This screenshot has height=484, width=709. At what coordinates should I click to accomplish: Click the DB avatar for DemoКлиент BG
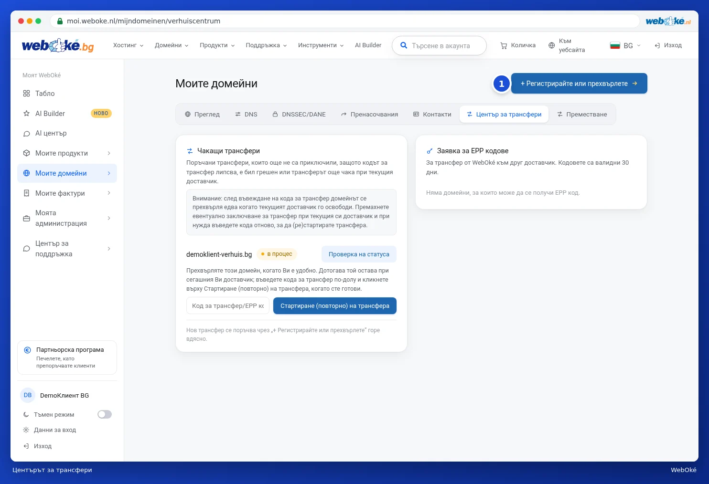28,395
